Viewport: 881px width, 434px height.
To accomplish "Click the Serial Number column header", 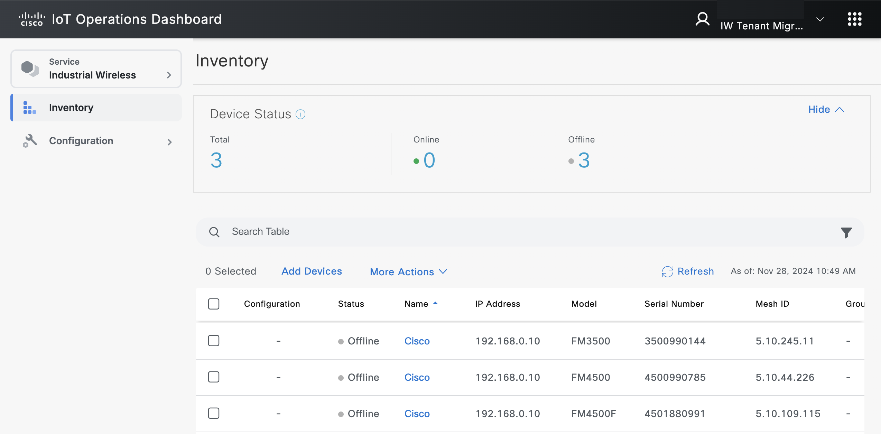I will coord(674,304).
